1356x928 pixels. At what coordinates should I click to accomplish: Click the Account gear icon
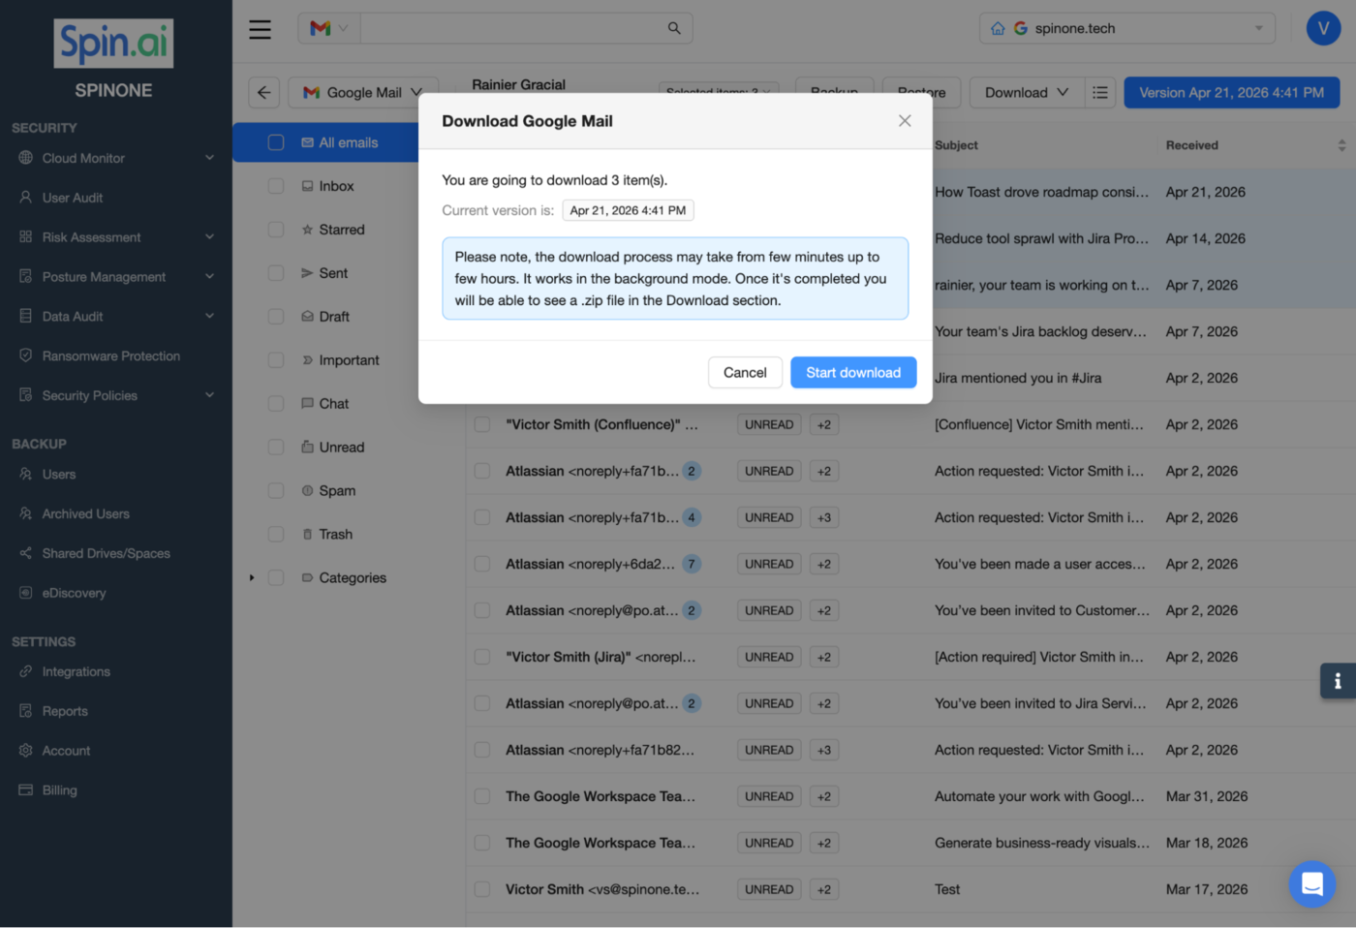26,751
